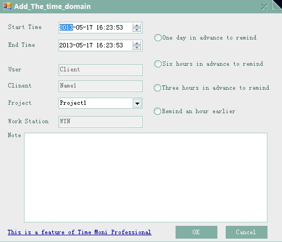Click the Work Station label

(28, 121)
